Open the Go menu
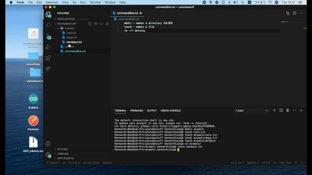The image size is (312, 175). [75, 2]
